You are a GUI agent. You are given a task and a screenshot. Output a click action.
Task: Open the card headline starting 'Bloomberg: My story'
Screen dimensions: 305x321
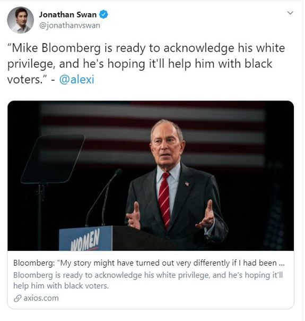click(149, 263)
